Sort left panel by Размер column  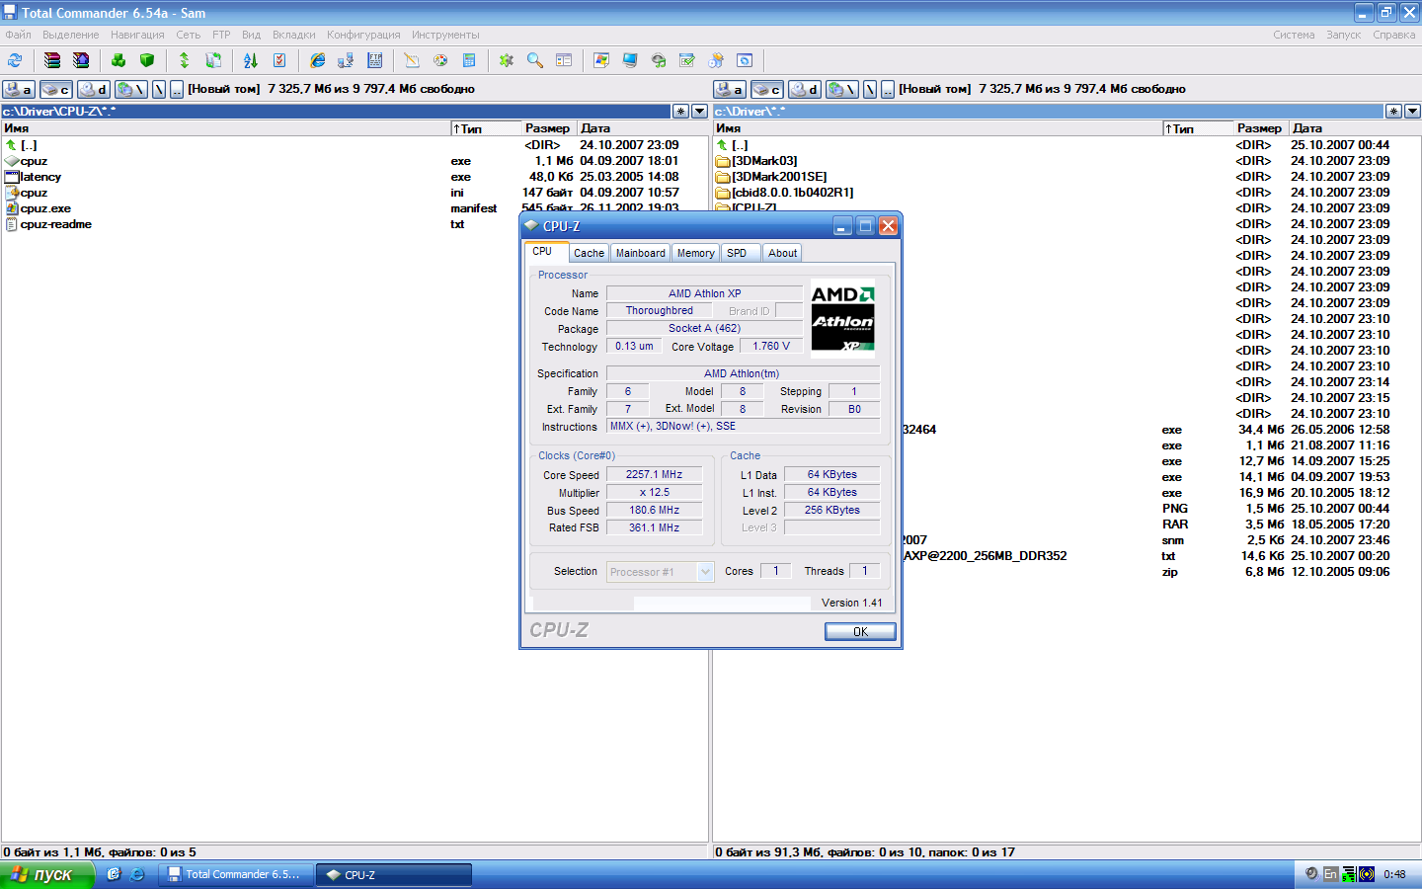tap(548, 128)
